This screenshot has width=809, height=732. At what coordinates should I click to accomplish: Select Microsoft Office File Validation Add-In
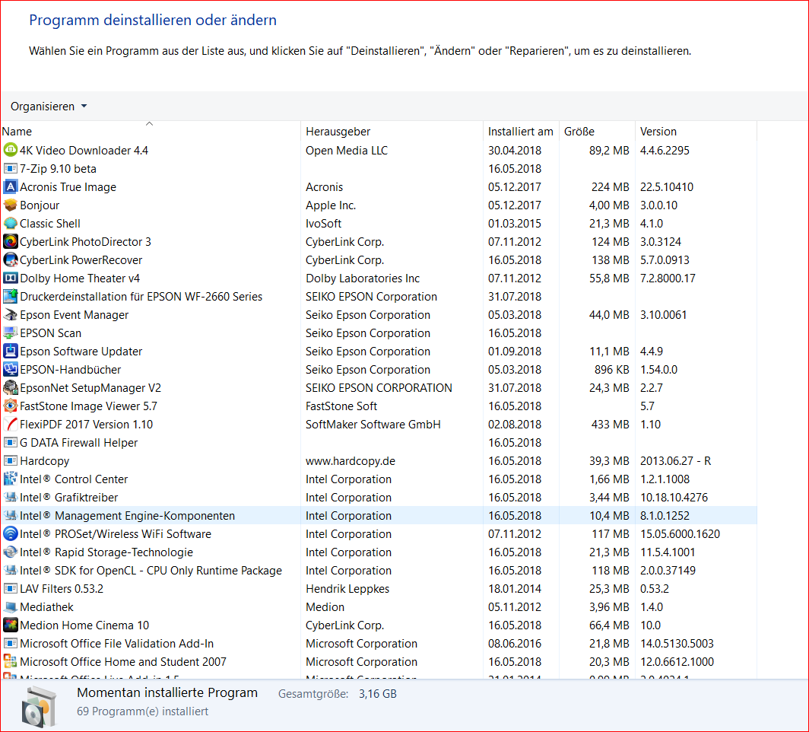click(x=379, y=644)
